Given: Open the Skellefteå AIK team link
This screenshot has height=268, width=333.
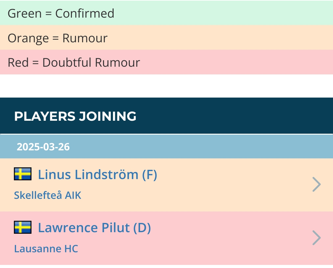Looking at the screenshot, I should click(48, 195).
